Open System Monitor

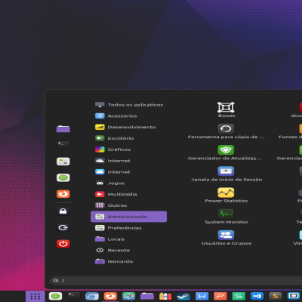coord(226,217)
